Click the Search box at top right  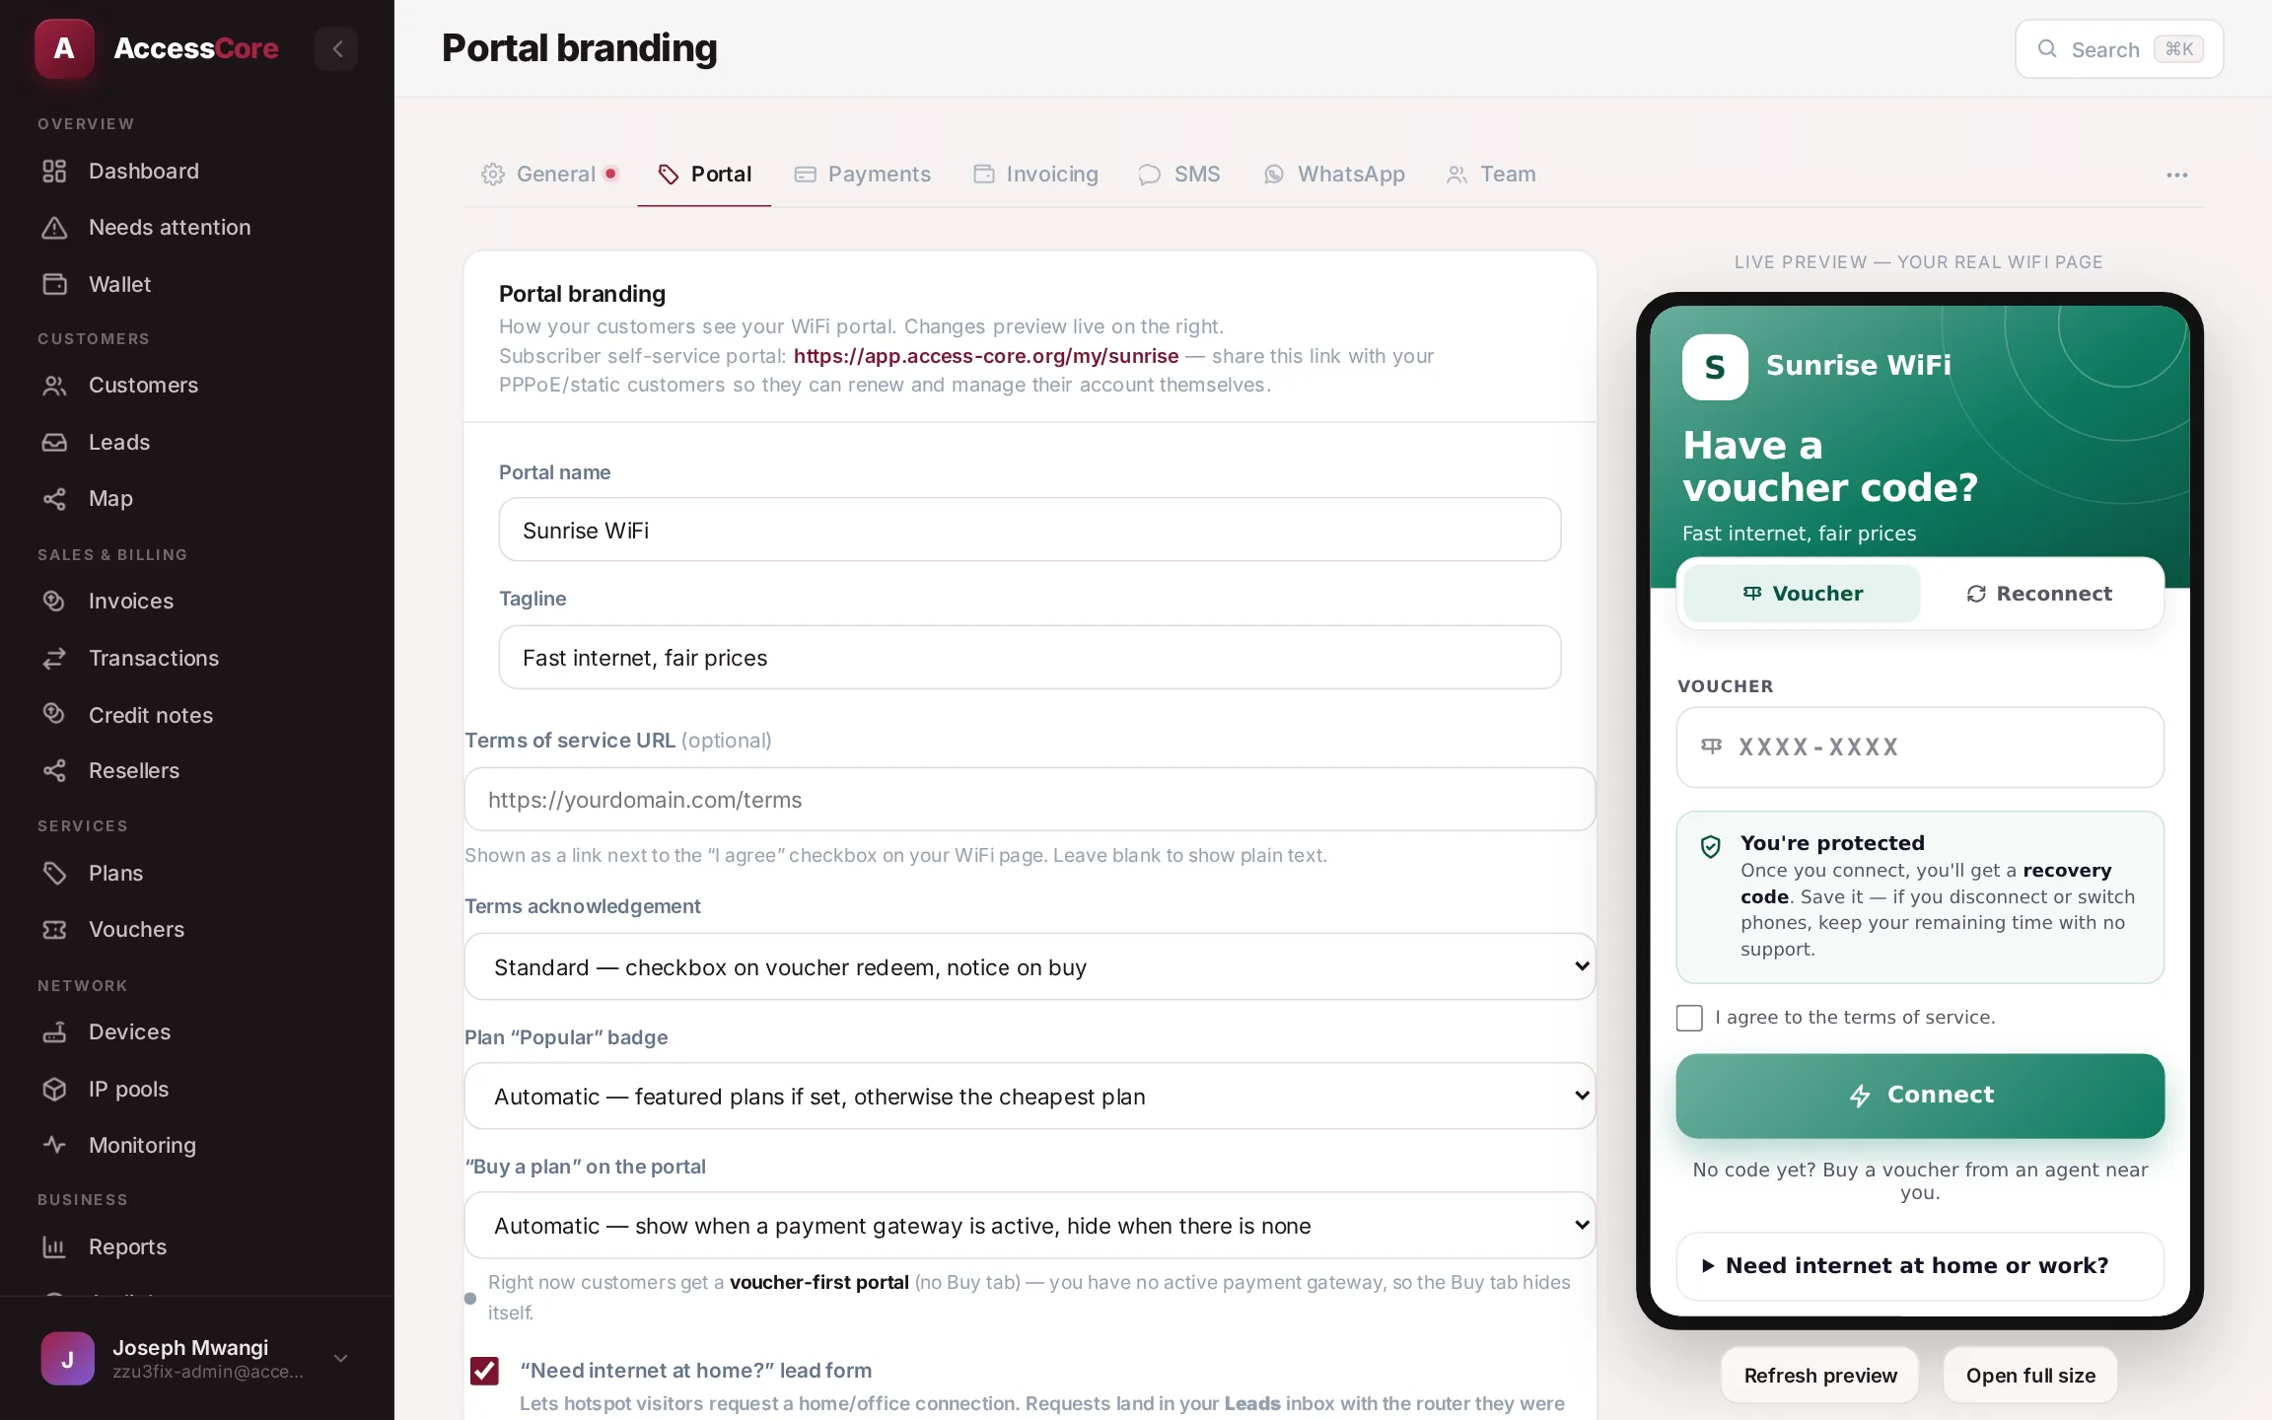pyautogui.click(x=2119, y=48)
